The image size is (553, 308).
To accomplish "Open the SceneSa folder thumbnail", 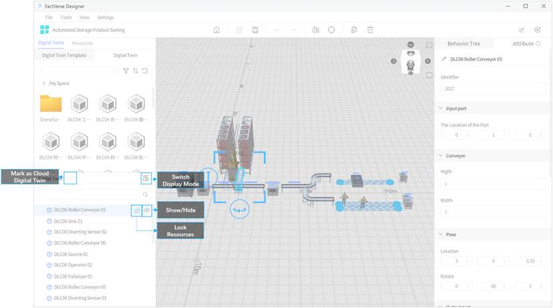I will [51, 104].
